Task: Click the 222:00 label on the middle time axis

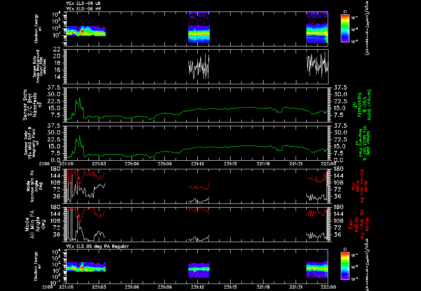Action: [328, 164]
